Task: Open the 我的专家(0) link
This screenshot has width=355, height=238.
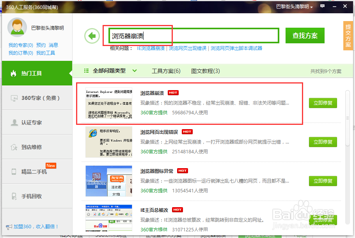Action: 21,45
